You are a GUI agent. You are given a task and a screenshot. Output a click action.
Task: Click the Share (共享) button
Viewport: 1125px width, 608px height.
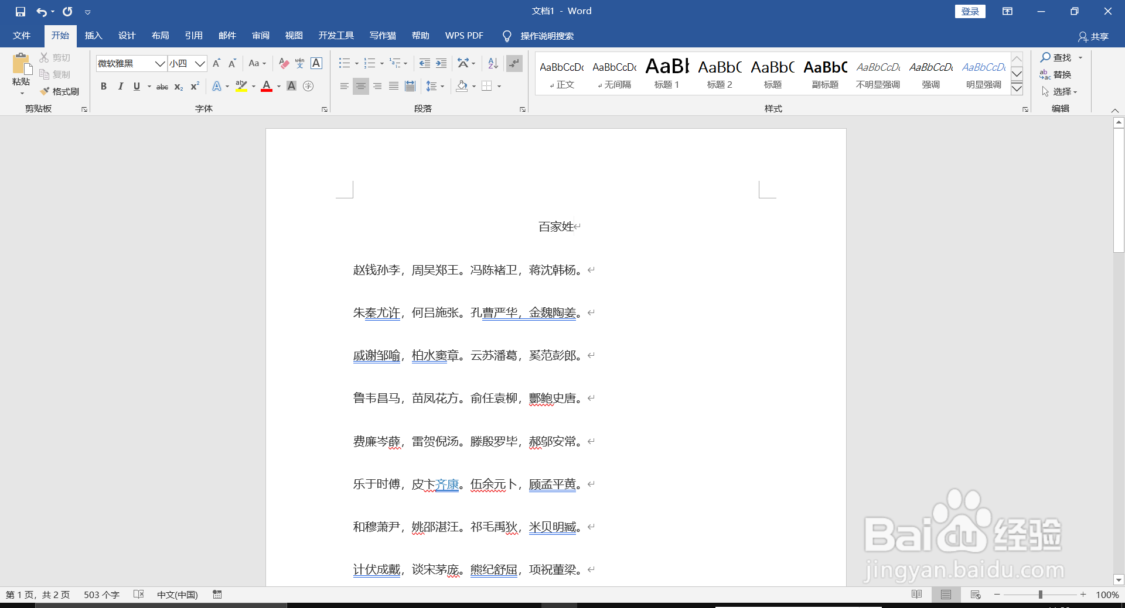(1093, 36)
